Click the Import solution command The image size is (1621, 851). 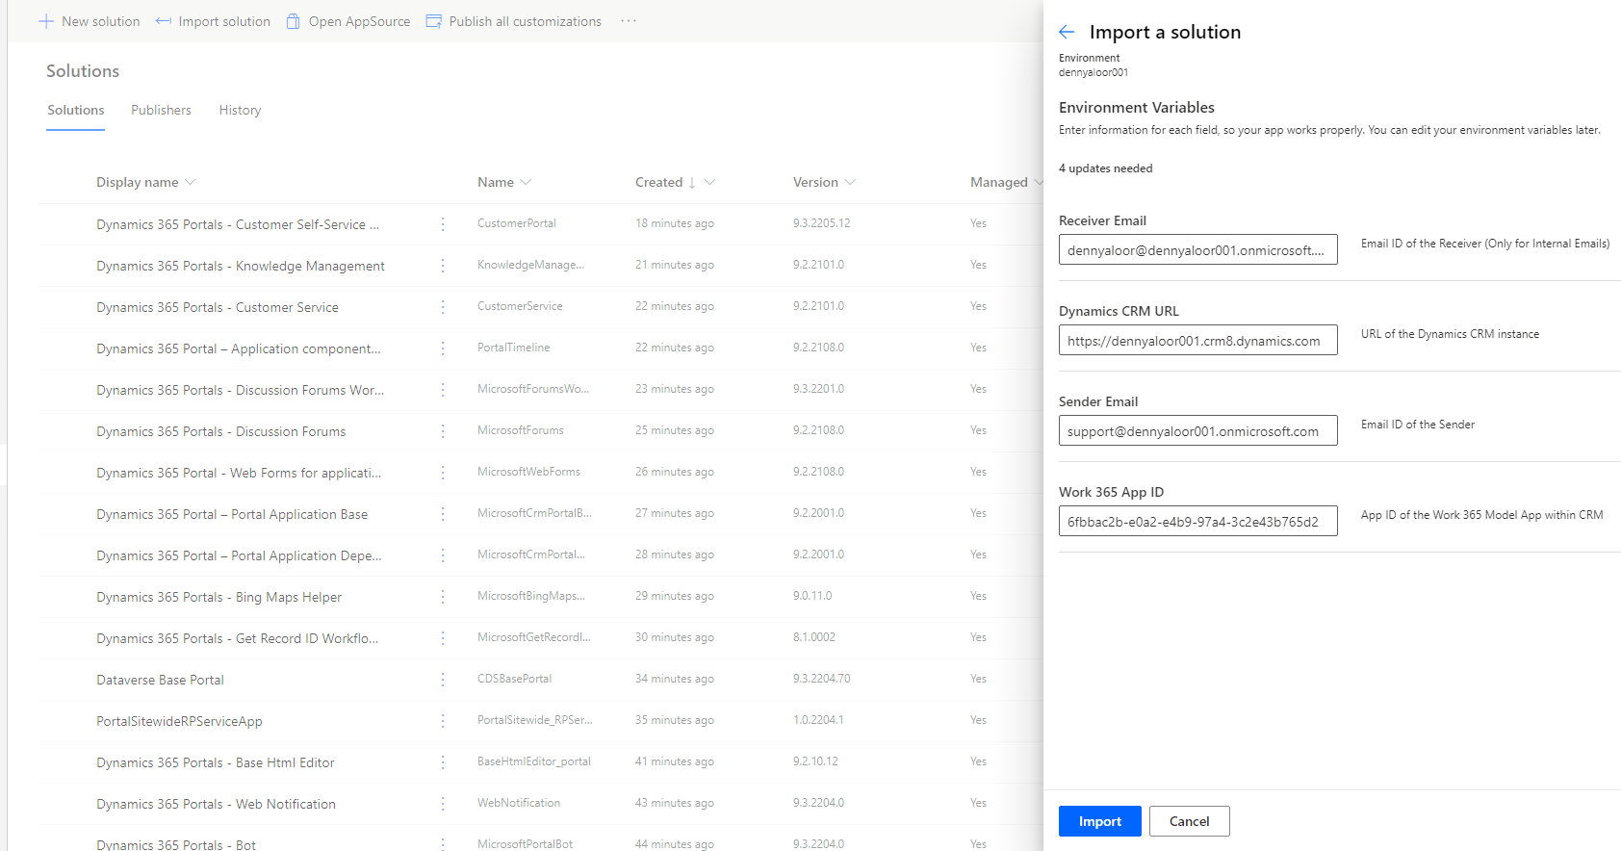tap(213, 21)
